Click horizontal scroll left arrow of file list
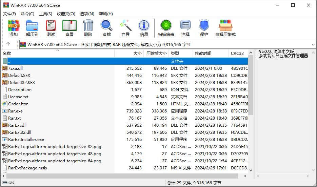The image size is (317, 187). [x=3, y=176]
